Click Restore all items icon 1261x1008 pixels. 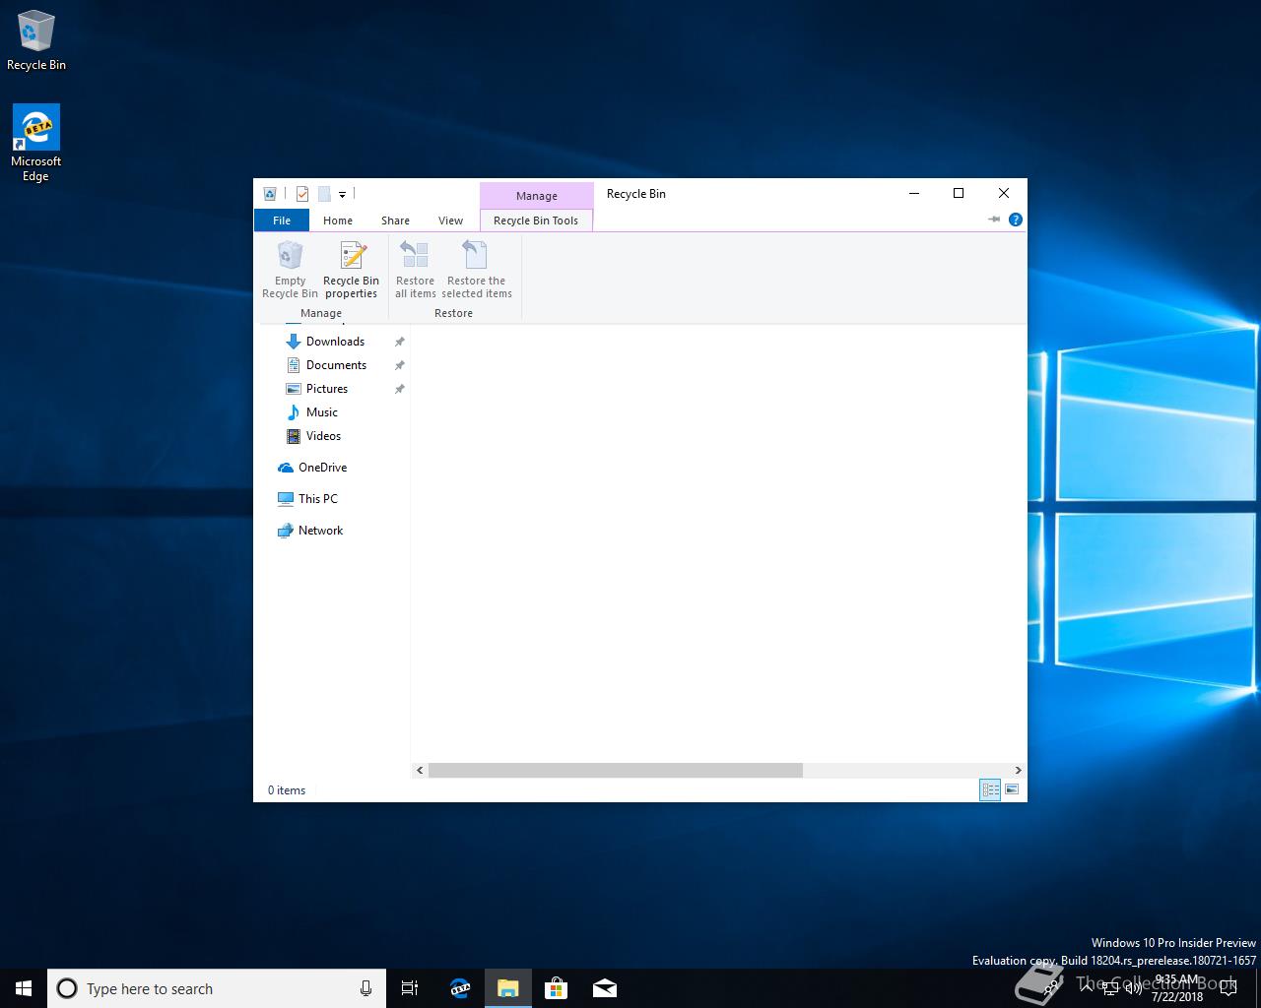[415, 270]
